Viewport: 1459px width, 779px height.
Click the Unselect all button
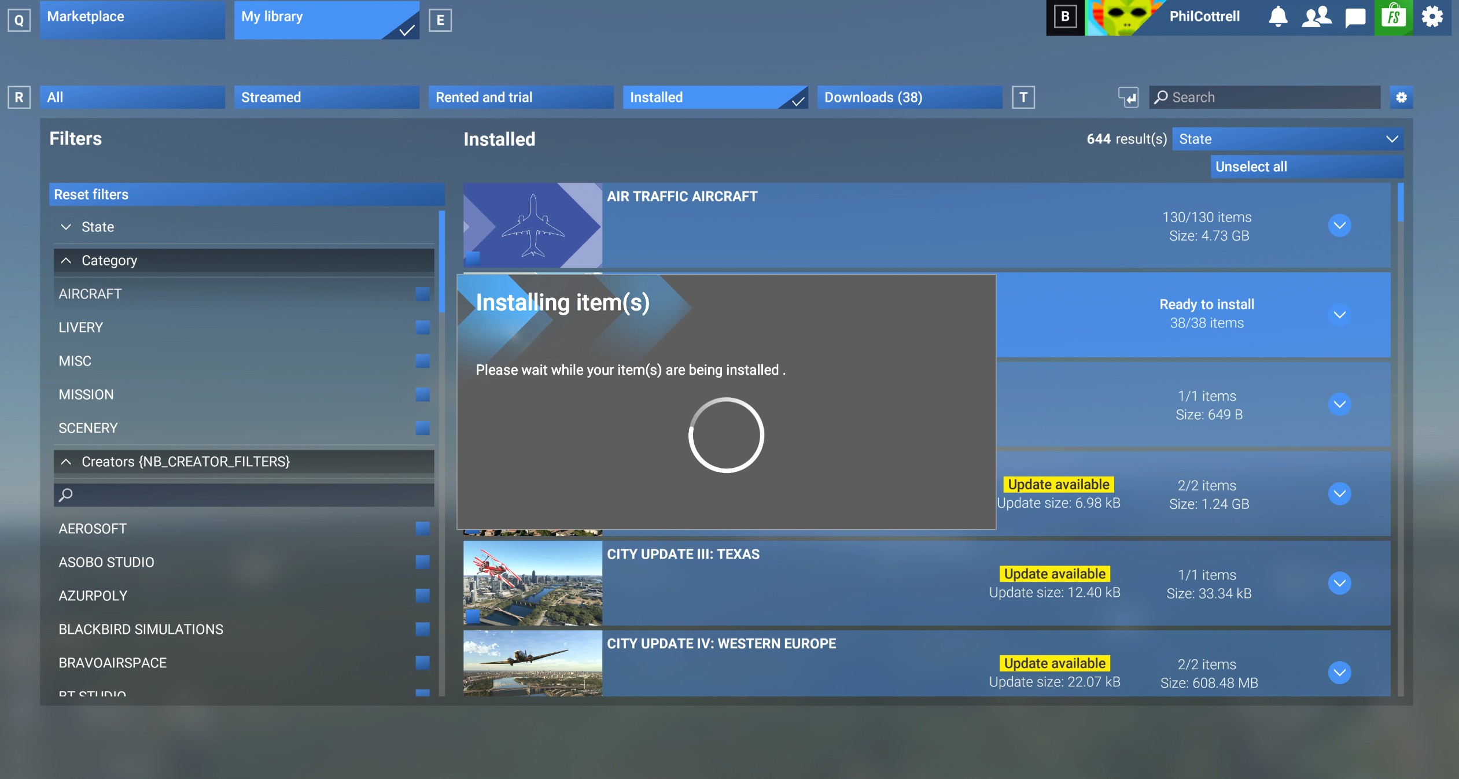[1307, 167]
